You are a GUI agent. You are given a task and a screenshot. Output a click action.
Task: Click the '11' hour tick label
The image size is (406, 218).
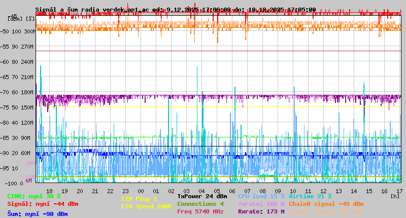tap(308, 191)
